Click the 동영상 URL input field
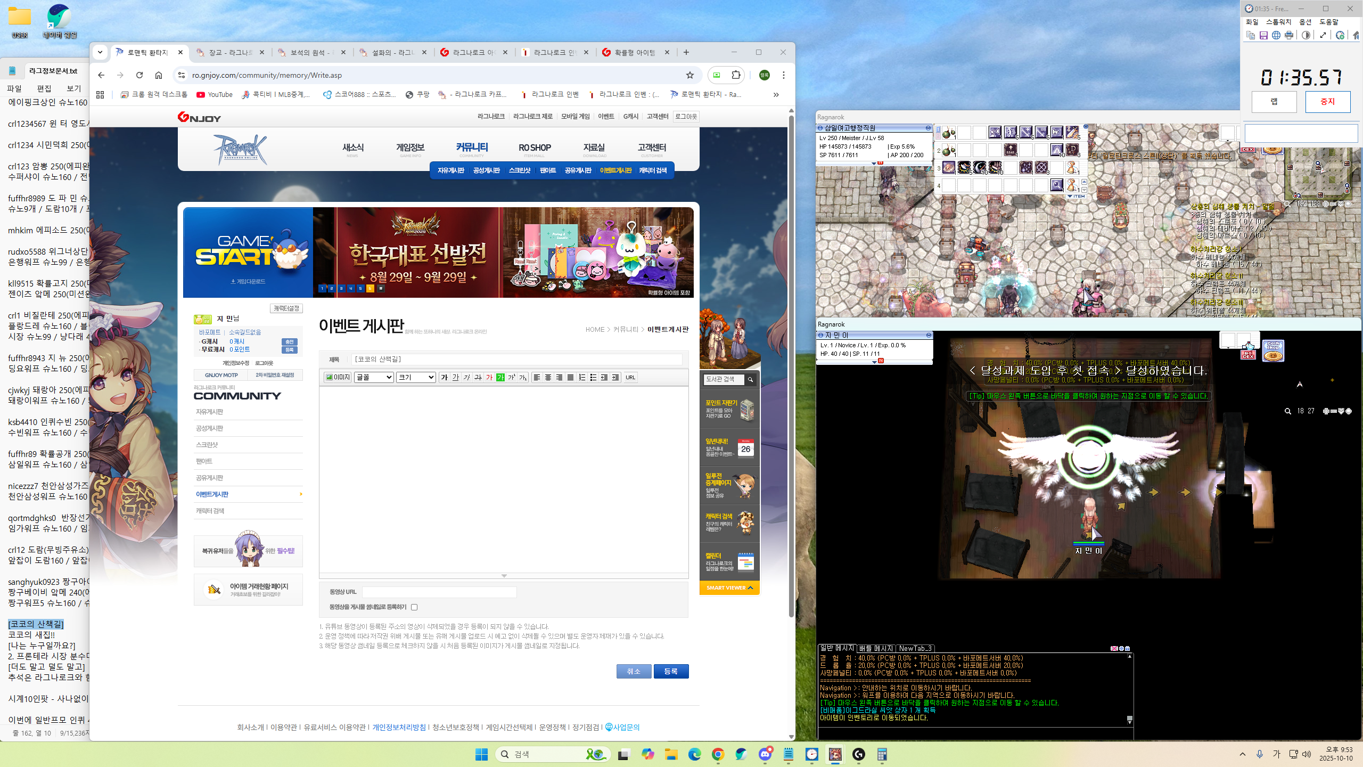 click(439, 592)
